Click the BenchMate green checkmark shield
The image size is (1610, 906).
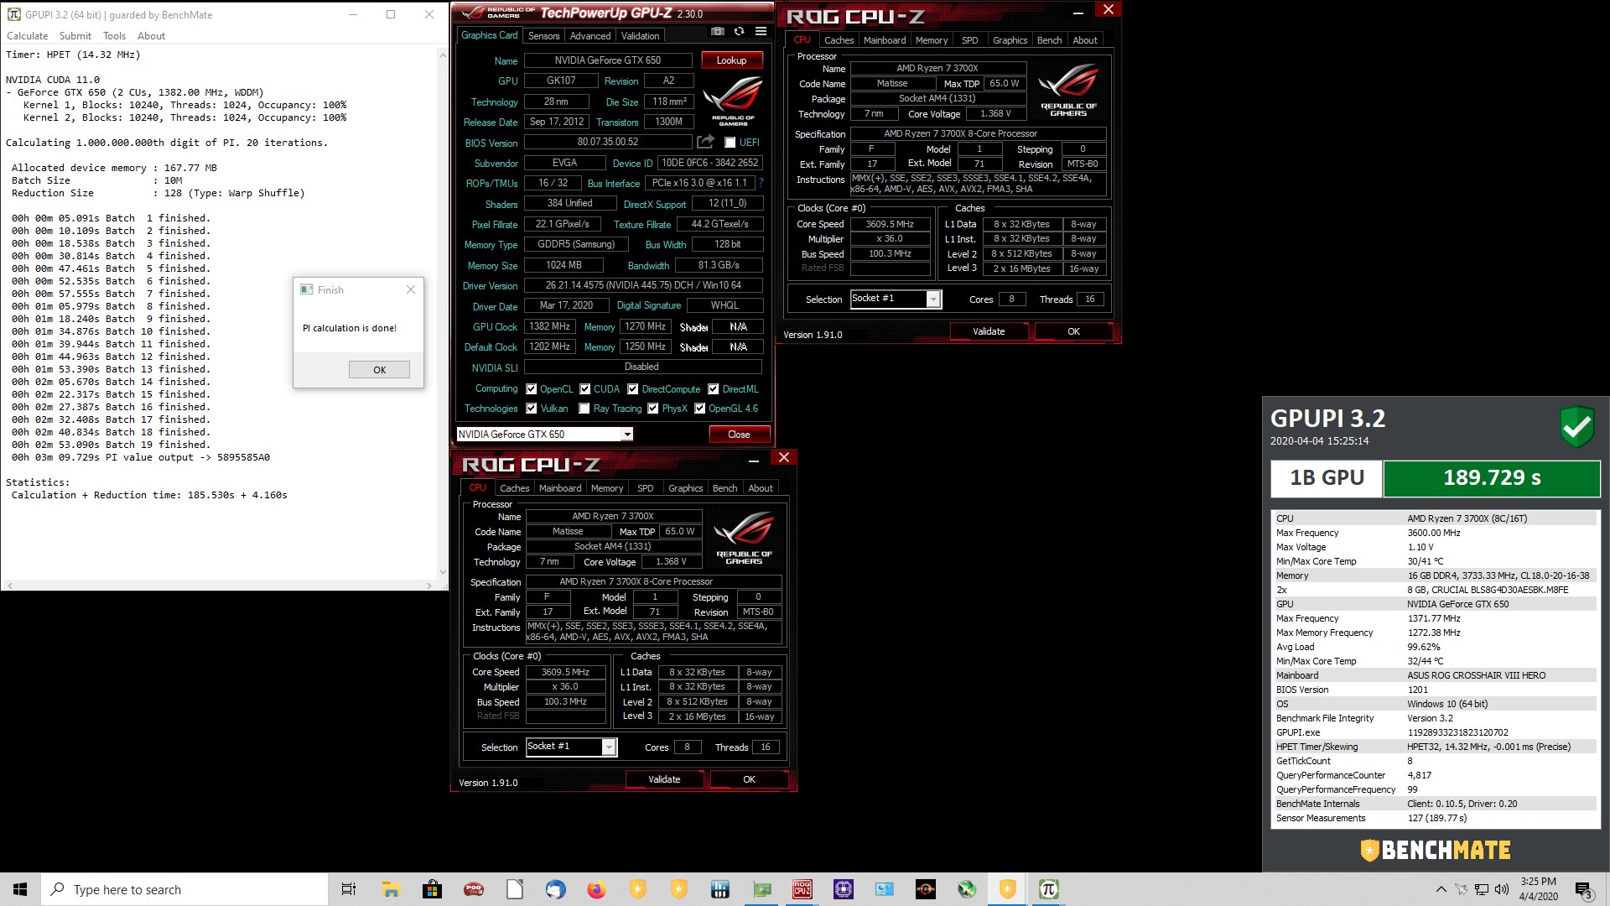tap(1576, 427)
